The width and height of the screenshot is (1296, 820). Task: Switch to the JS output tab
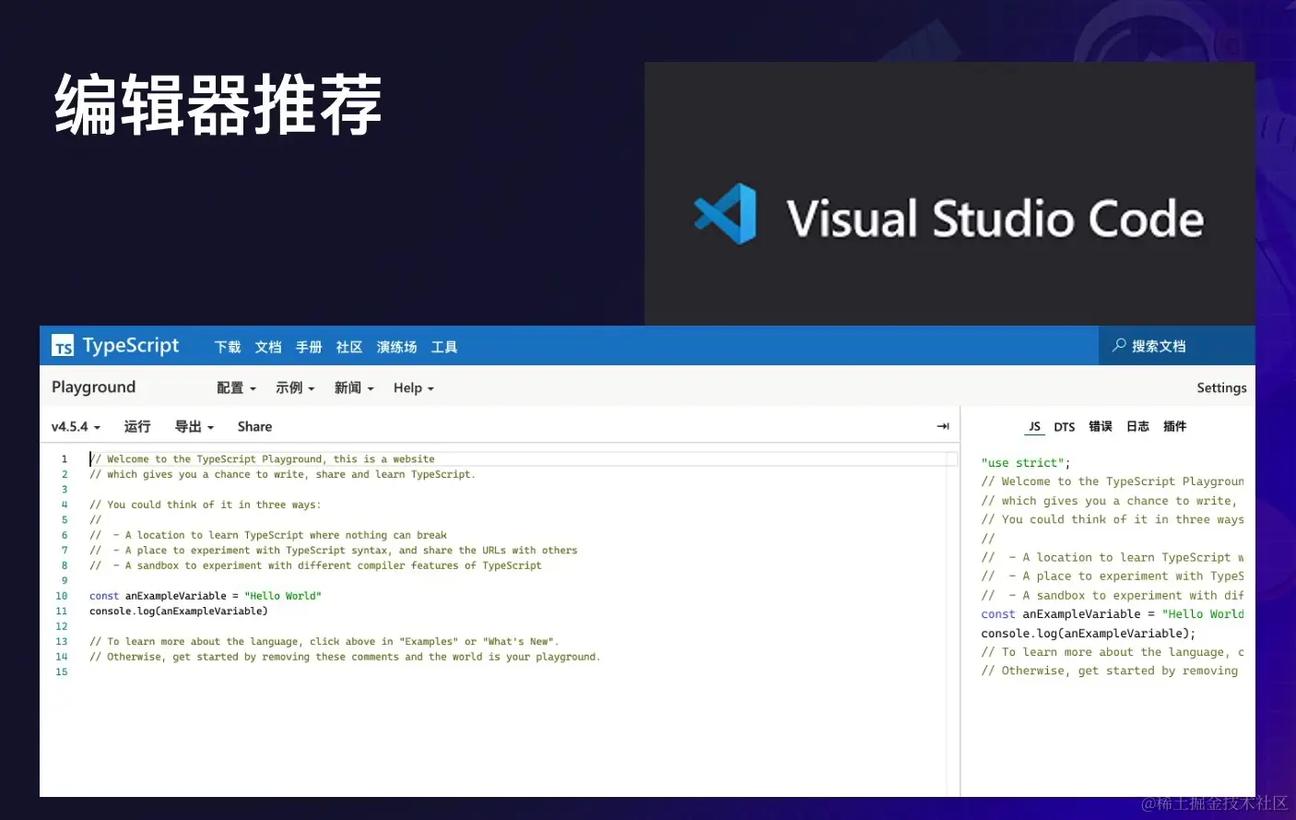[x=1034, y=426]
